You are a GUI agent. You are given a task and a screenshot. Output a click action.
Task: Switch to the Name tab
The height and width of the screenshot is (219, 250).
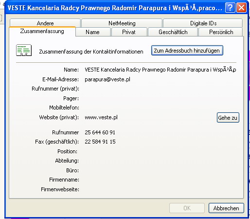93,32
